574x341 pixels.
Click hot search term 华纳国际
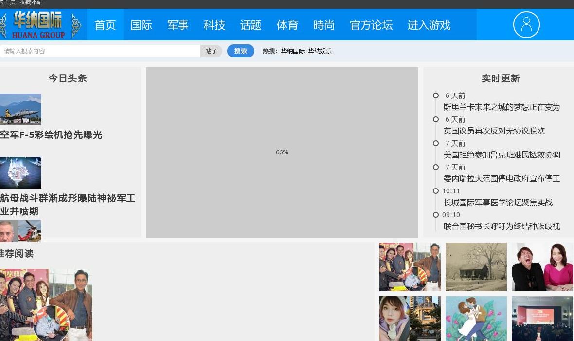(293, 51)
